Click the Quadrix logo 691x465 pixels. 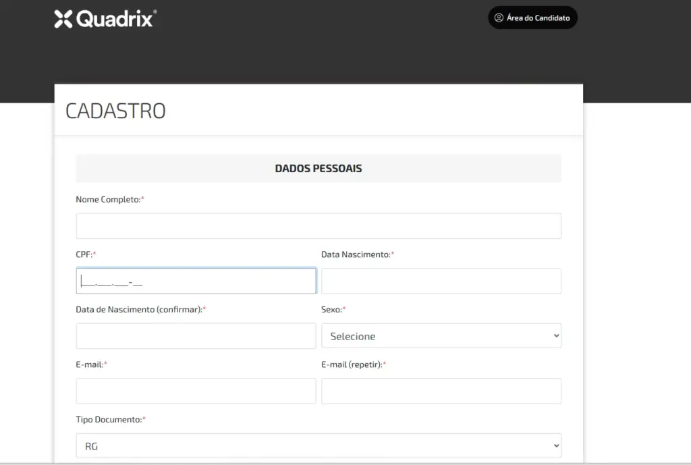coord(105,19)
